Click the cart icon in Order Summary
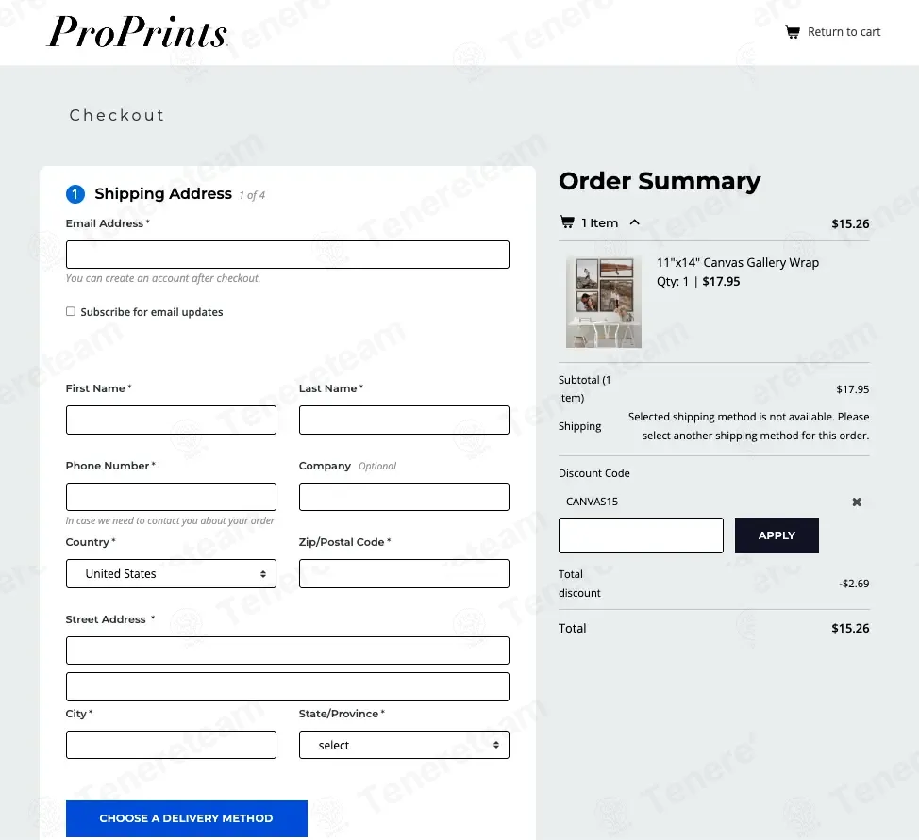This screenshot has width=919, height=840. [567, 222]
